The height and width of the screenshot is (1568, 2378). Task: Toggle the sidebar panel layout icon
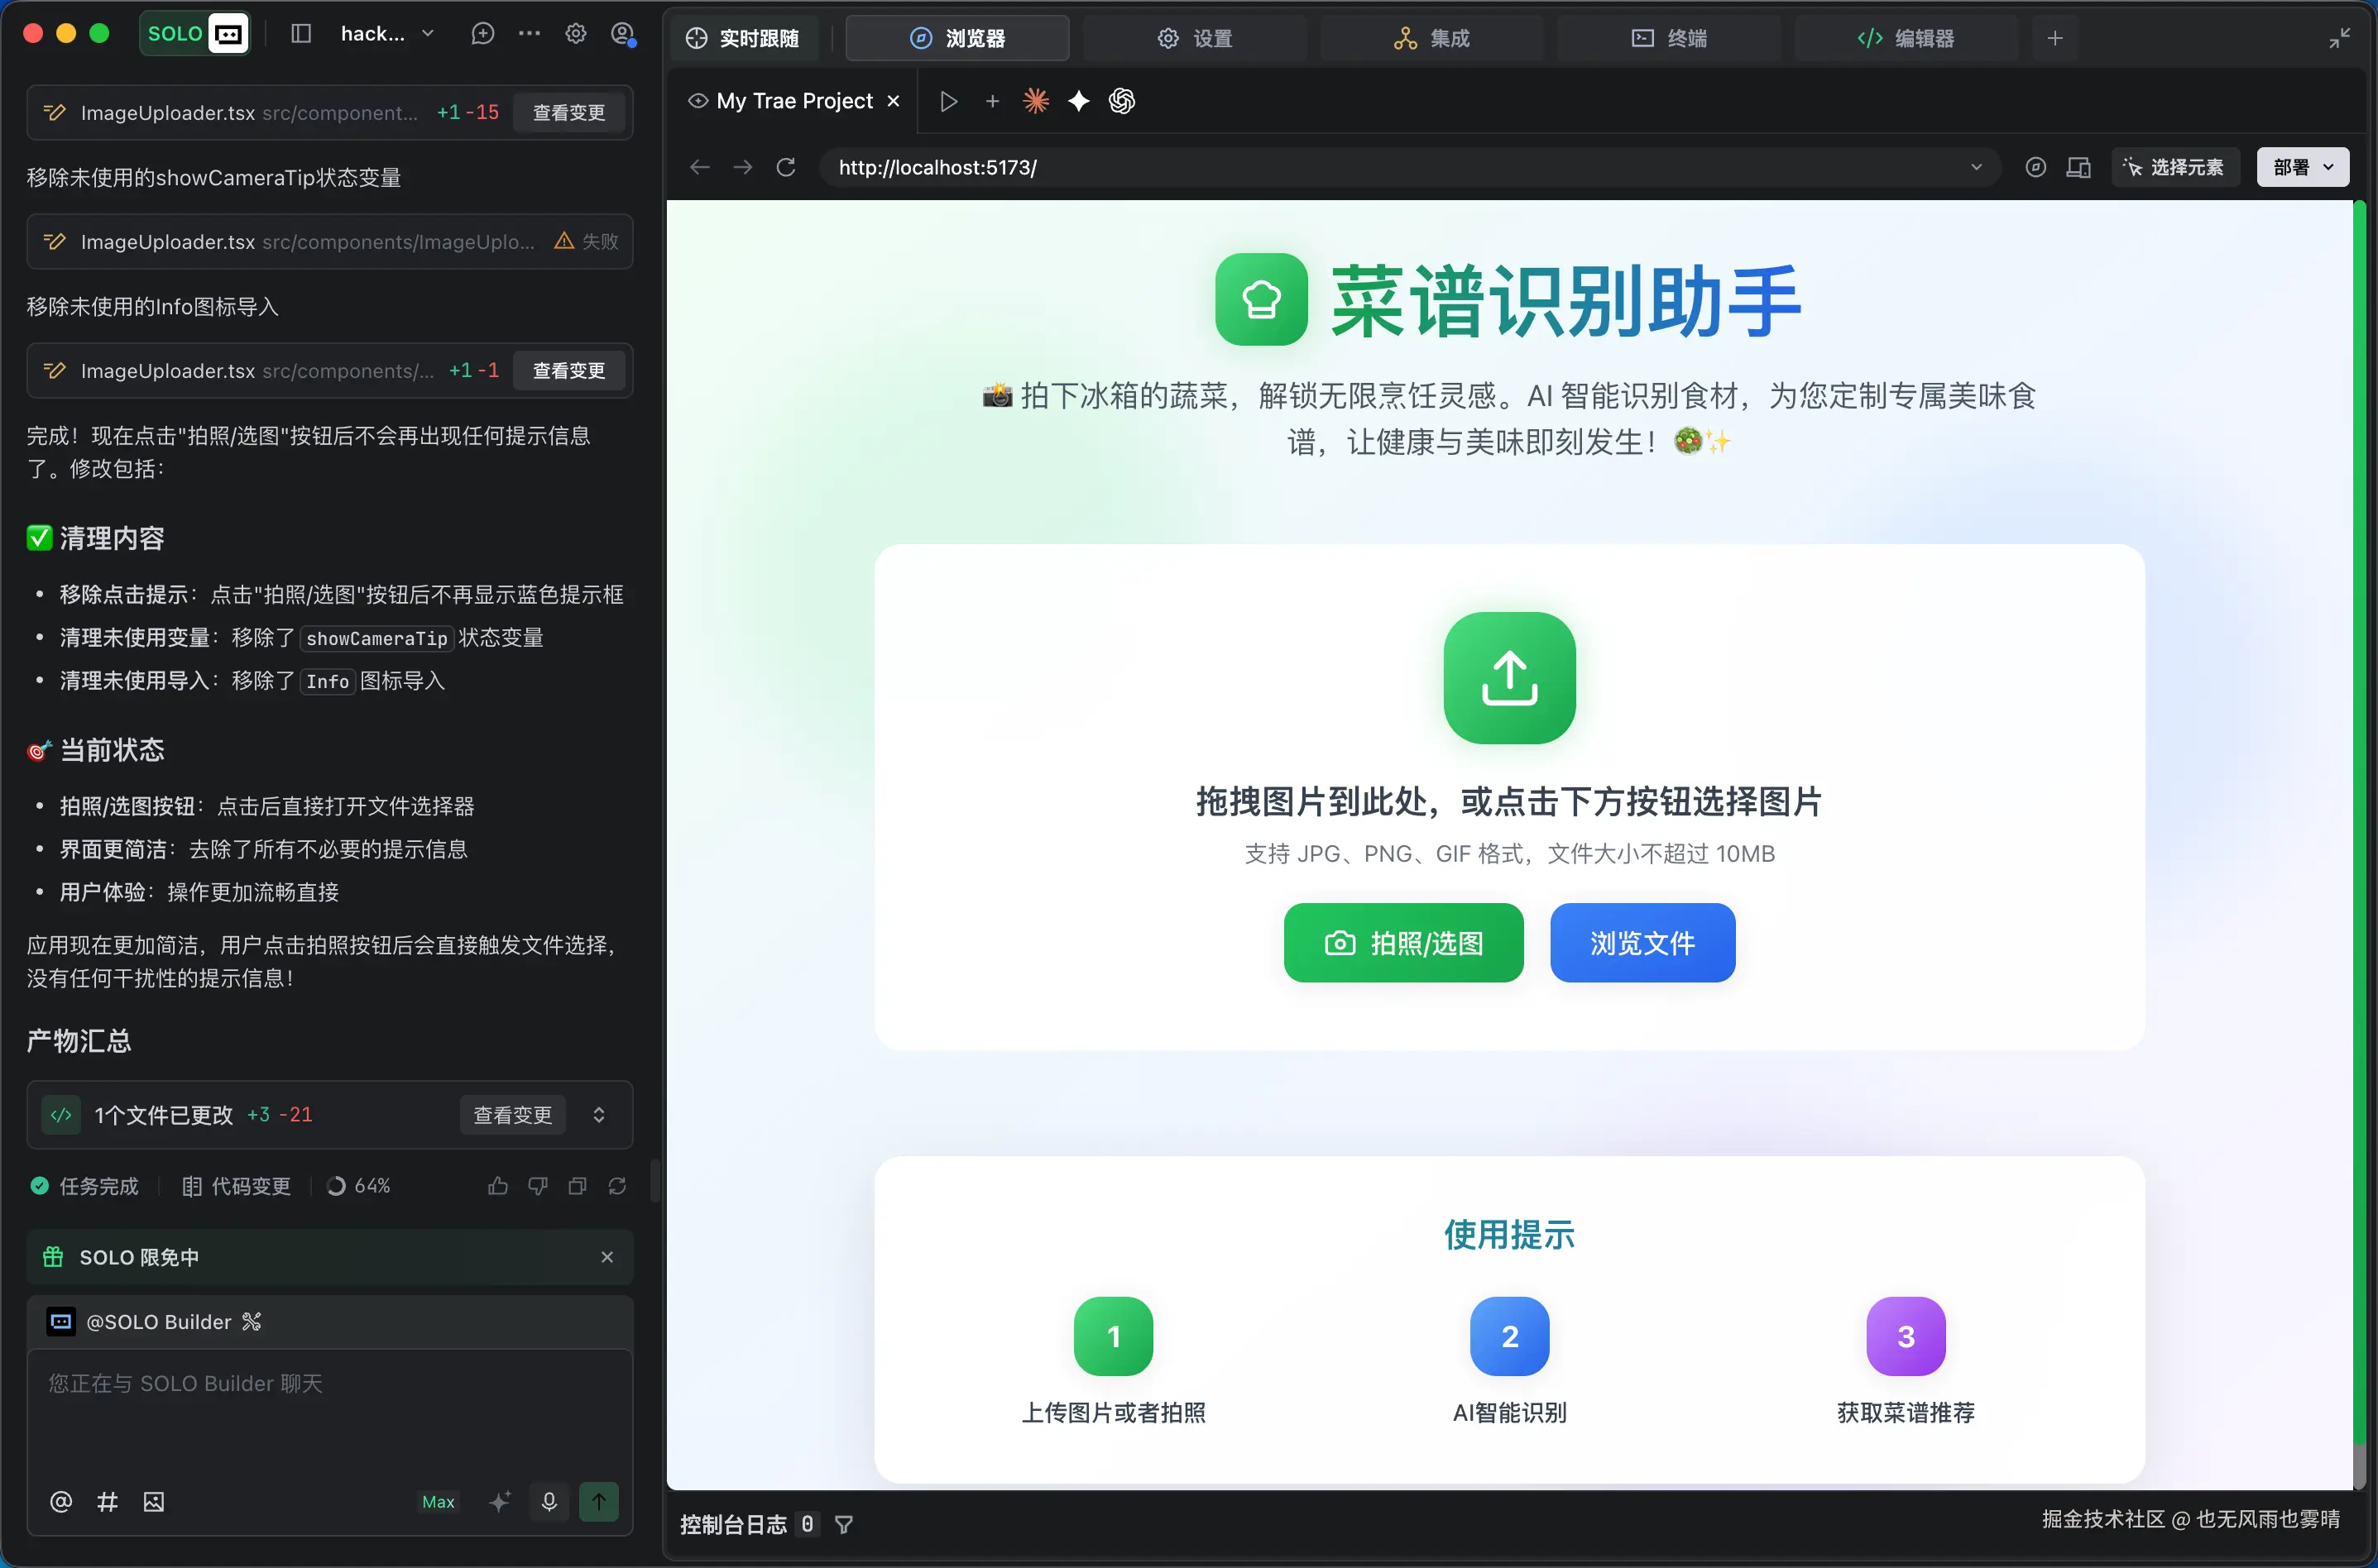(x=301, y=34)
